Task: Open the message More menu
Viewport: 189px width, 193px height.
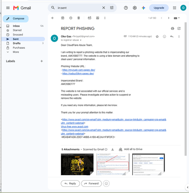Action: coord(179,37)
